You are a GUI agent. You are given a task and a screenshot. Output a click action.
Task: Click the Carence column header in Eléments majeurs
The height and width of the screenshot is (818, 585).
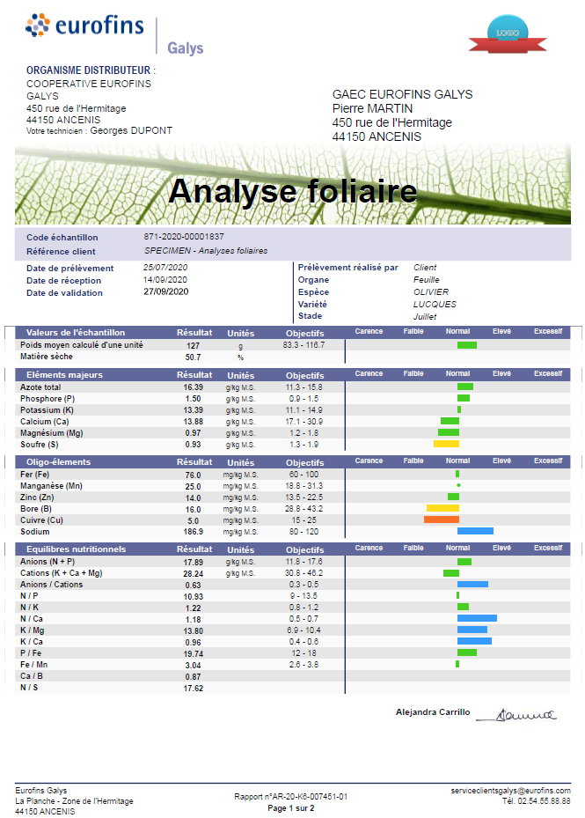point(369,373)
